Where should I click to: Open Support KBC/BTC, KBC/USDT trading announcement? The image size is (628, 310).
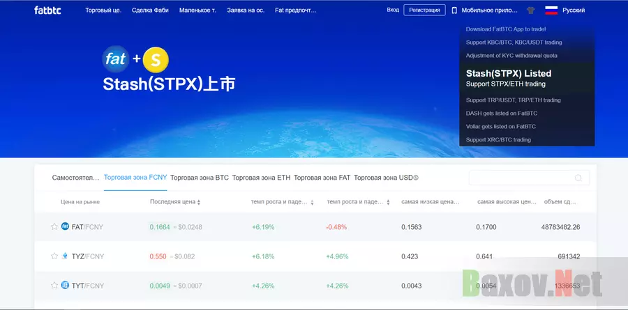click(x=514, y=42)
